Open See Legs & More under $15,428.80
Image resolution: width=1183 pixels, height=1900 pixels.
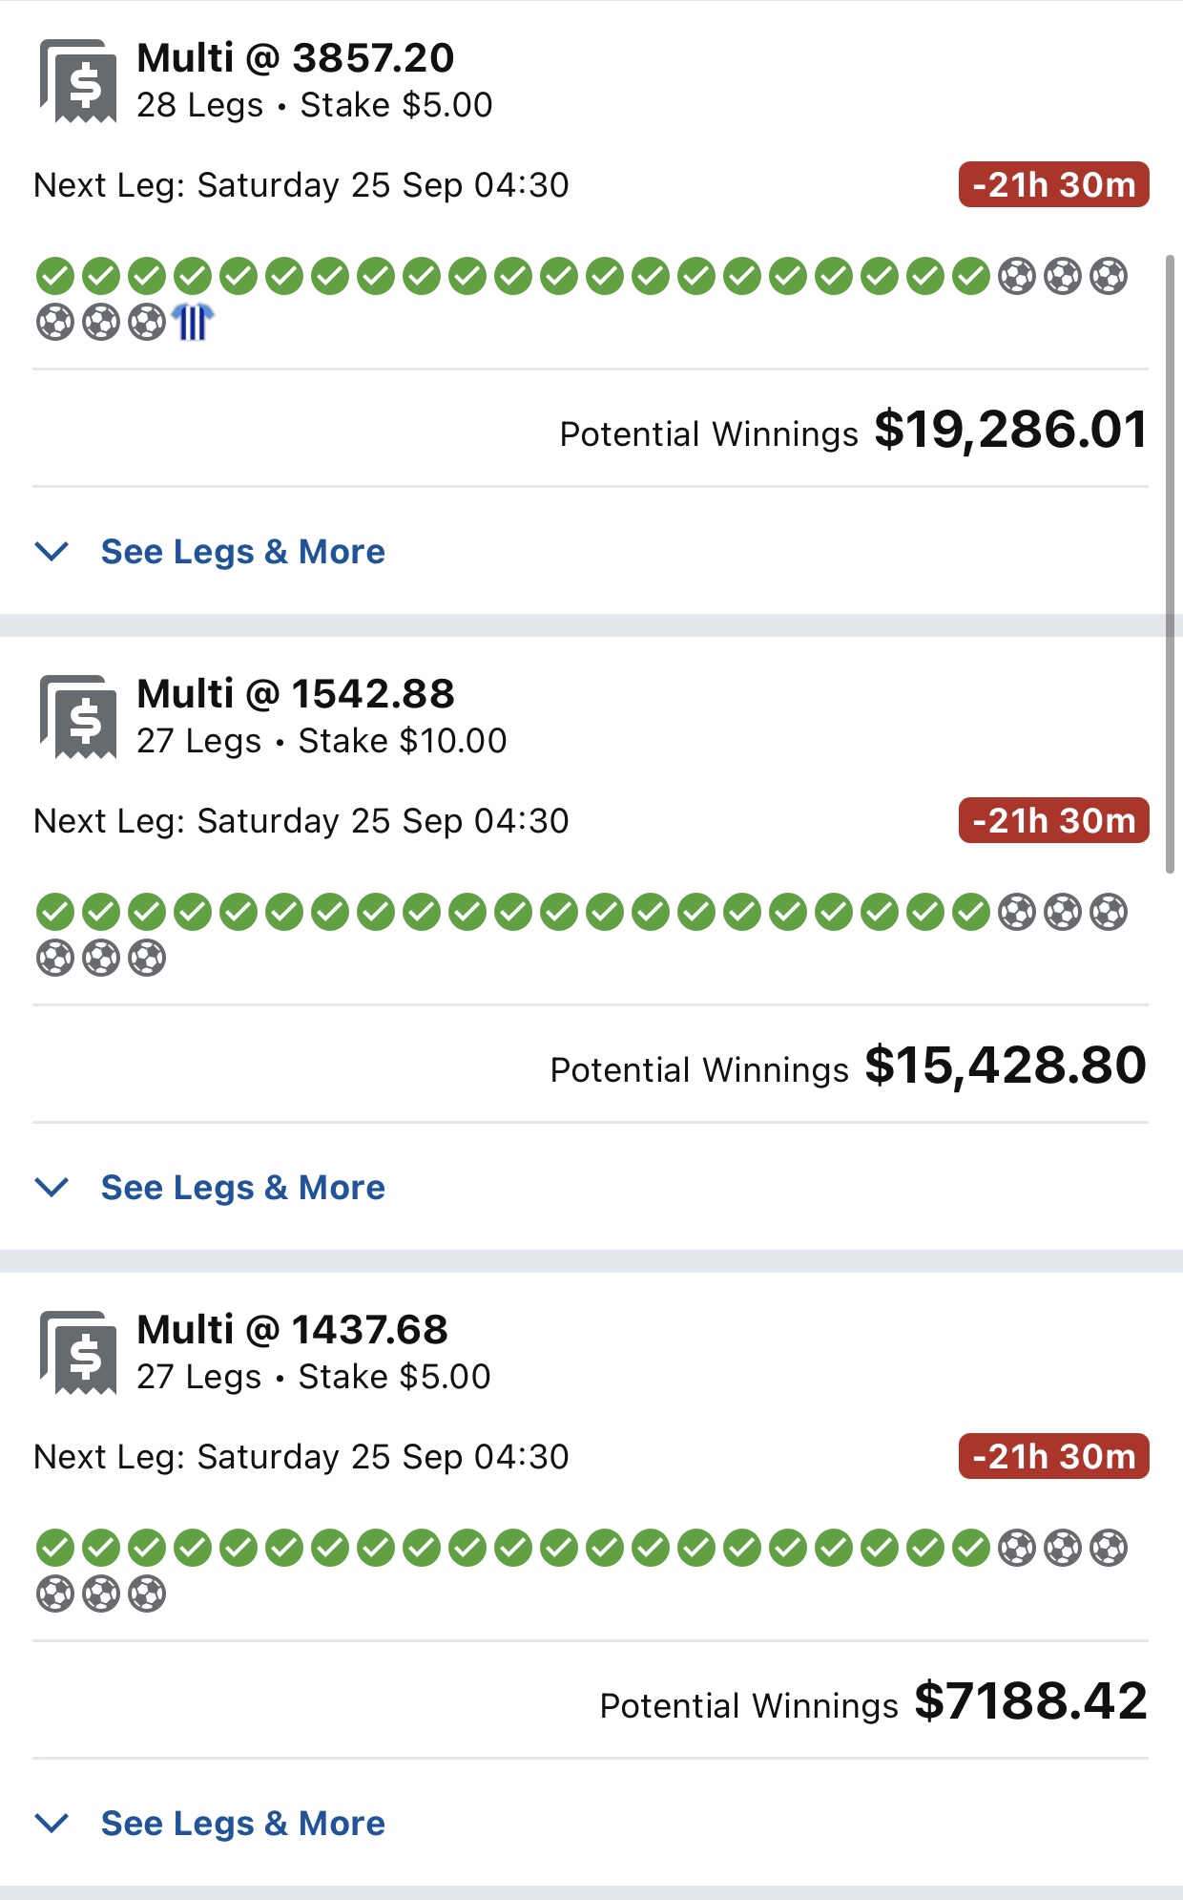(x=243, y=1188)
